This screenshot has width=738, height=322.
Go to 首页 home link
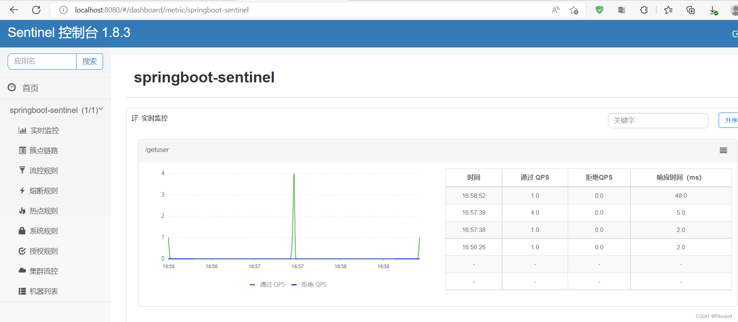(30, 88)
